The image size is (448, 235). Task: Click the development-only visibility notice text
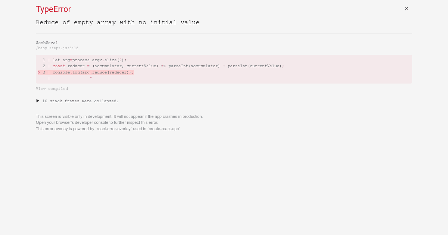coord(119,116)
